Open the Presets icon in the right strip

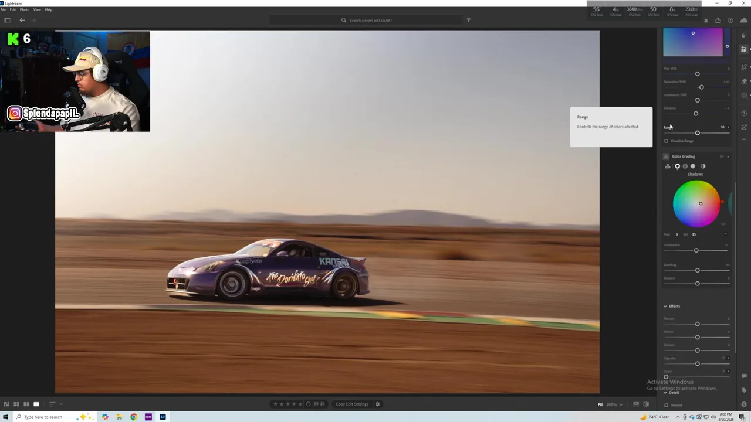click(744, 36)
